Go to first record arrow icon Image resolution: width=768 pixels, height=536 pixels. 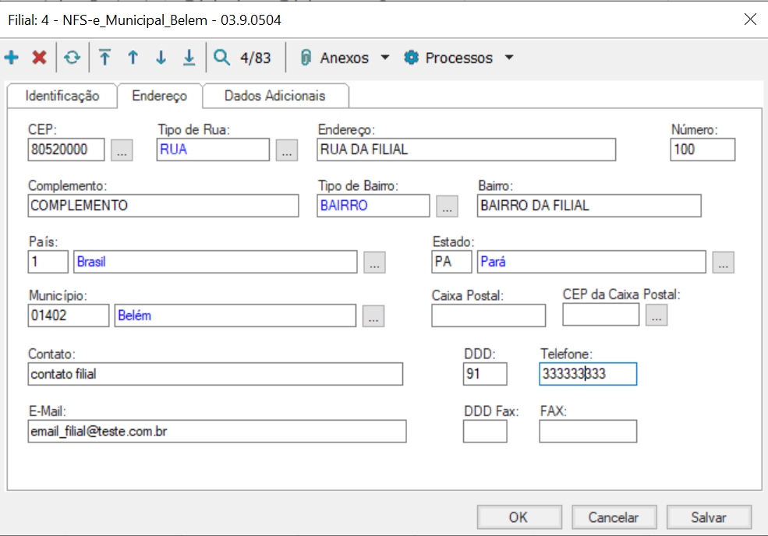(x=104, y=58)
